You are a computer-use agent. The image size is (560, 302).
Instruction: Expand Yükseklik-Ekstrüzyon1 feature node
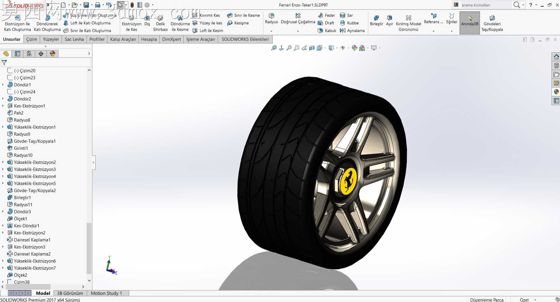[x=3, y=127]
